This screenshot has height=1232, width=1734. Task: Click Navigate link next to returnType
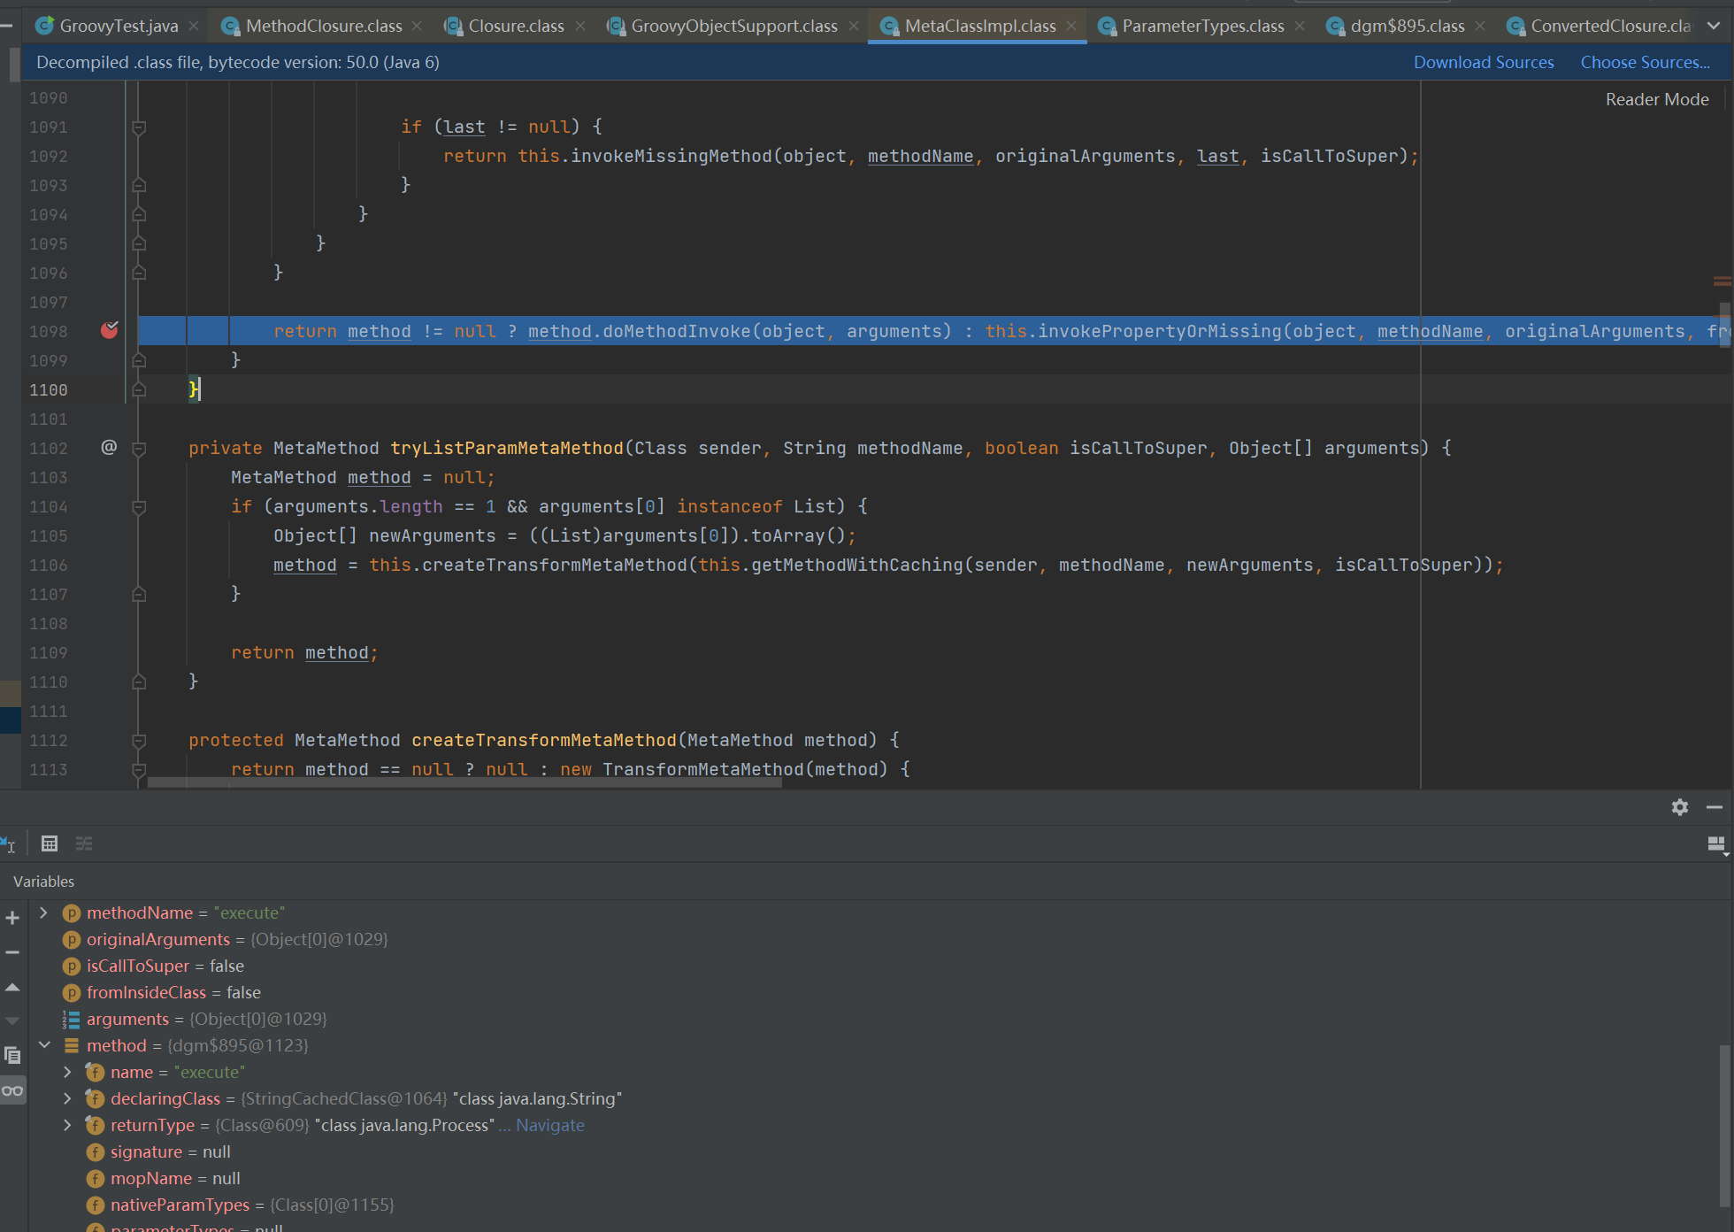(x=549, y=1125)
